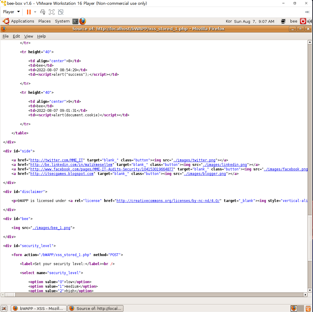
Task: Open the View menu
Action: [29, 36]
